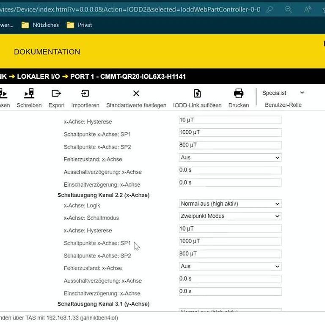Expand the x-Achse: Logik dropdown

230,204
